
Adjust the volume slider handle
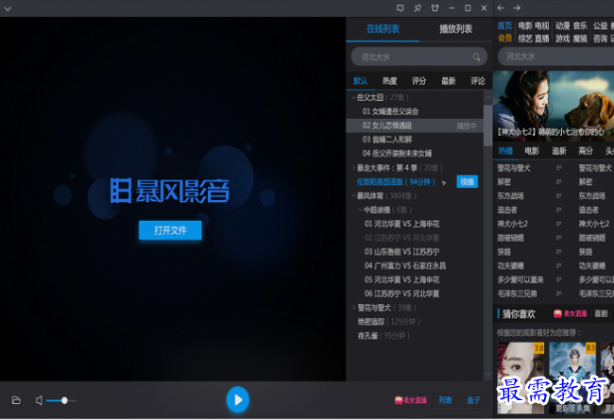pos(64,400)
